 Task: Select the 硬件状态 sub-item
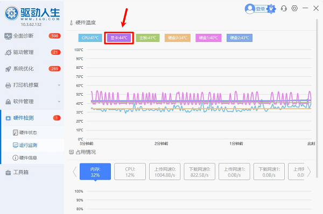click(32, 132)
